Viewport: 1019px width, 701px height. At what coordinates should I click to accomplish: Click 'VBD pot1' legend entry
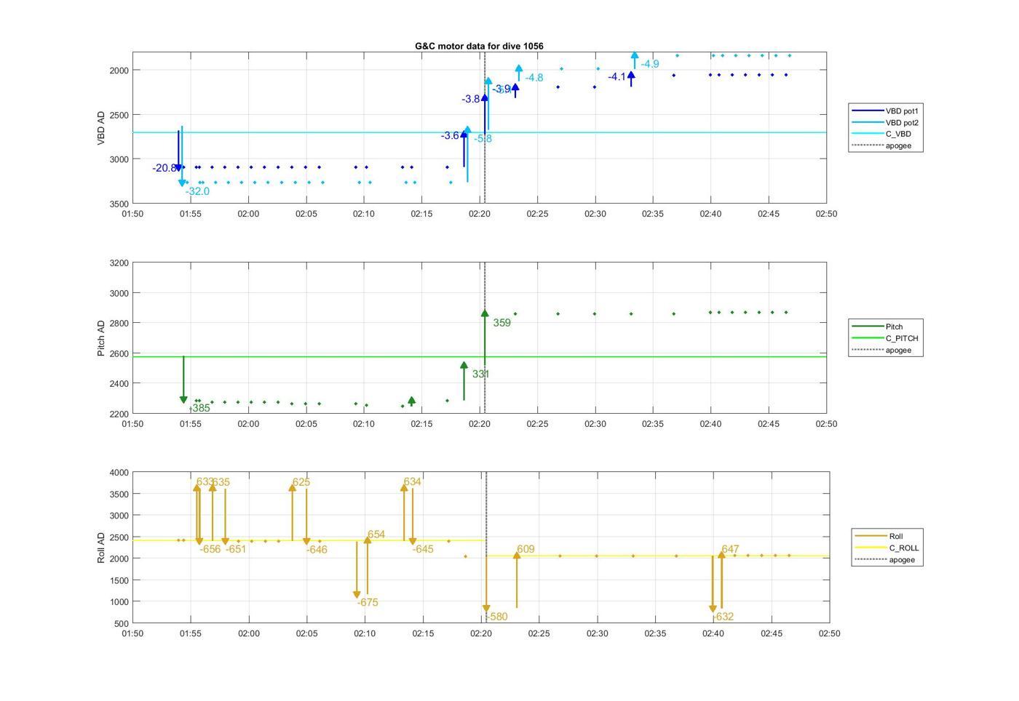(x=885, y=111)
